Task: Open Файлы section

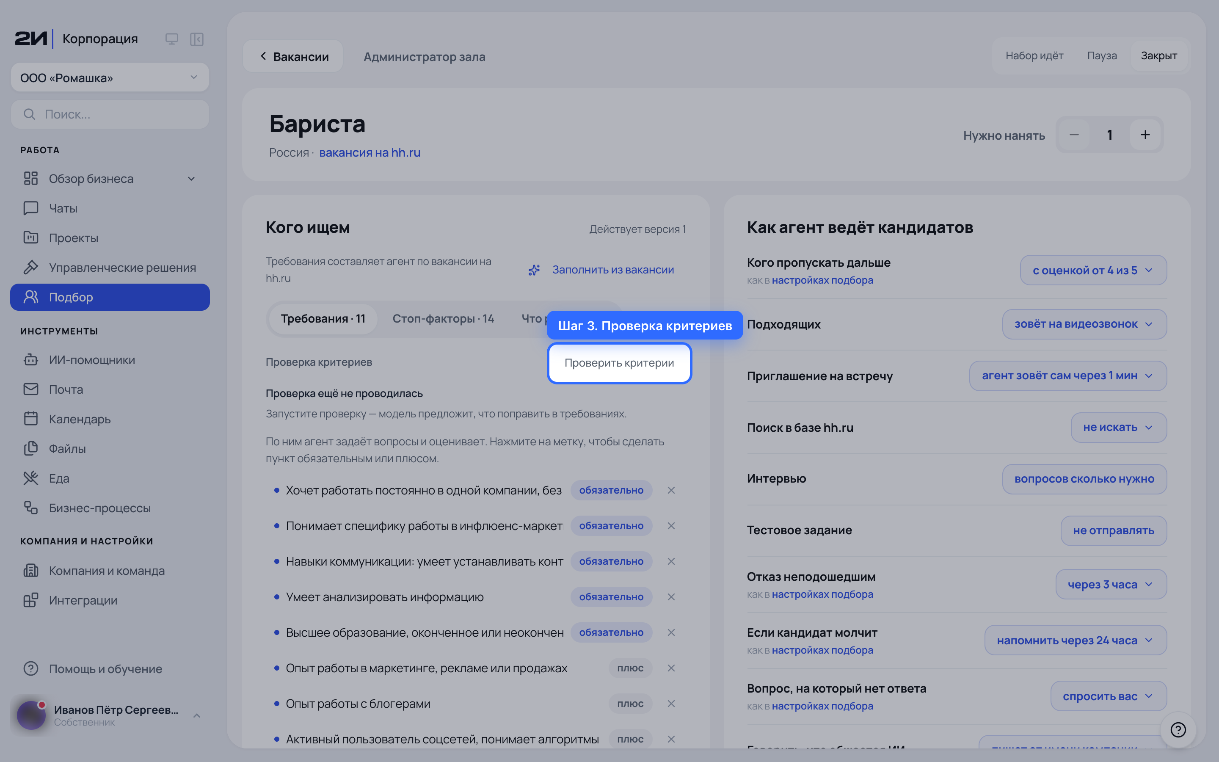Action: [x=110, y=449]
